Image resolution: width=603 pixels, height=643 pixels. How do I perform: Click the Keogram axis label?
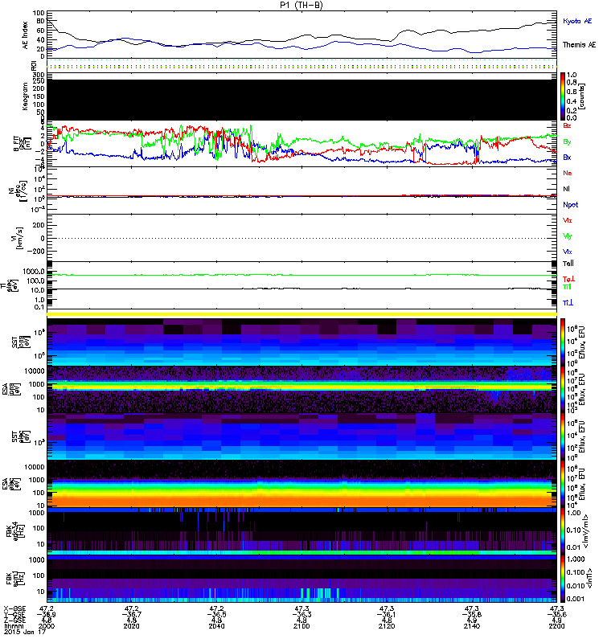(25, 96)
